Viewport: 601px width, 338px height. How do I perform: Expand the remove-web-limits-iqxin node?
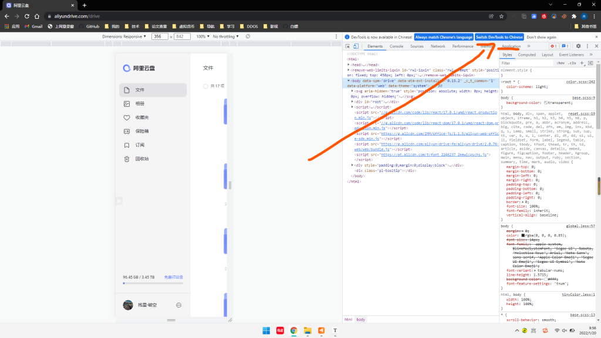click(x=349, y=70)
